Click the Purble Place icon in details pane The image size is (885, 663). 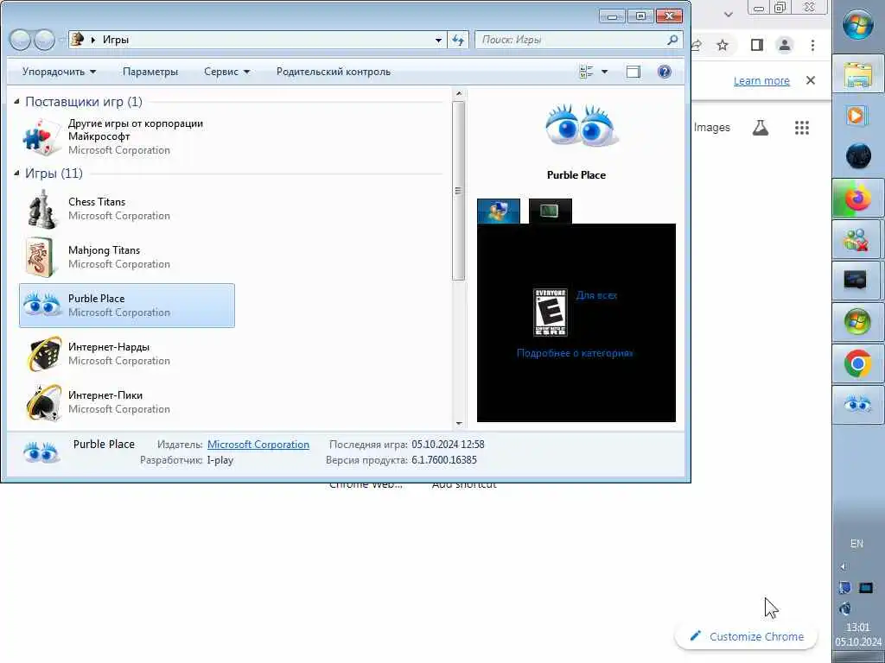pos(41,452)
